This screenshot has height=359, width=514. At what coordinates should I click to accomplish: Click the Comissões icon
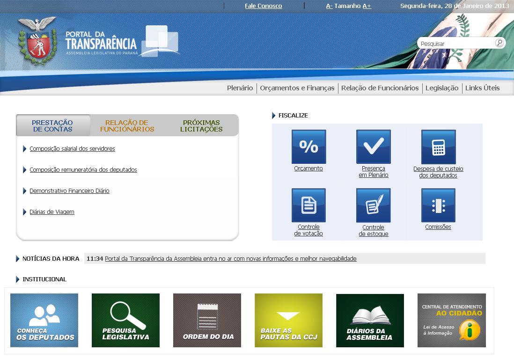(x=438, y=205)
